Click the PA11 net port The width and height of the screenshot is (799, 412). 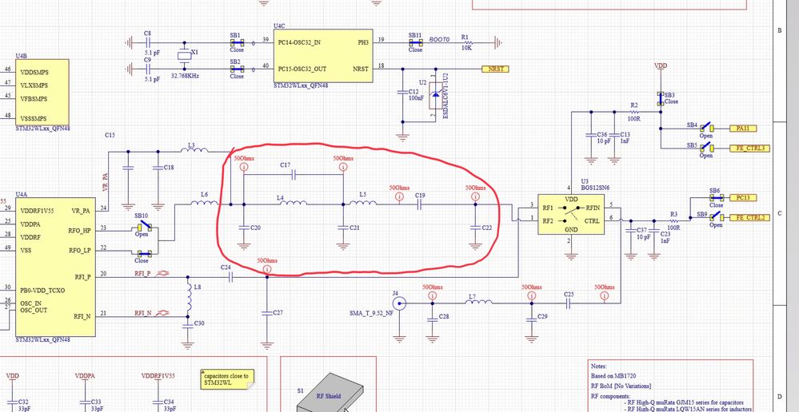tap(744, 129)
